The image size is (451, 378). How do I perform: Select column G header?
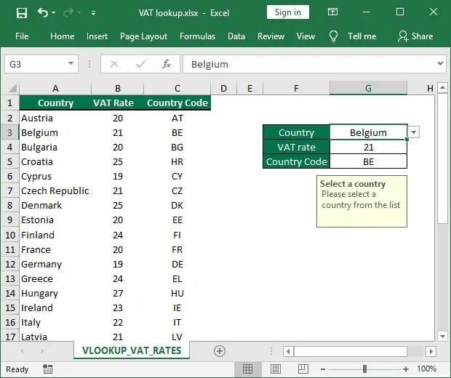click(369, 88)
